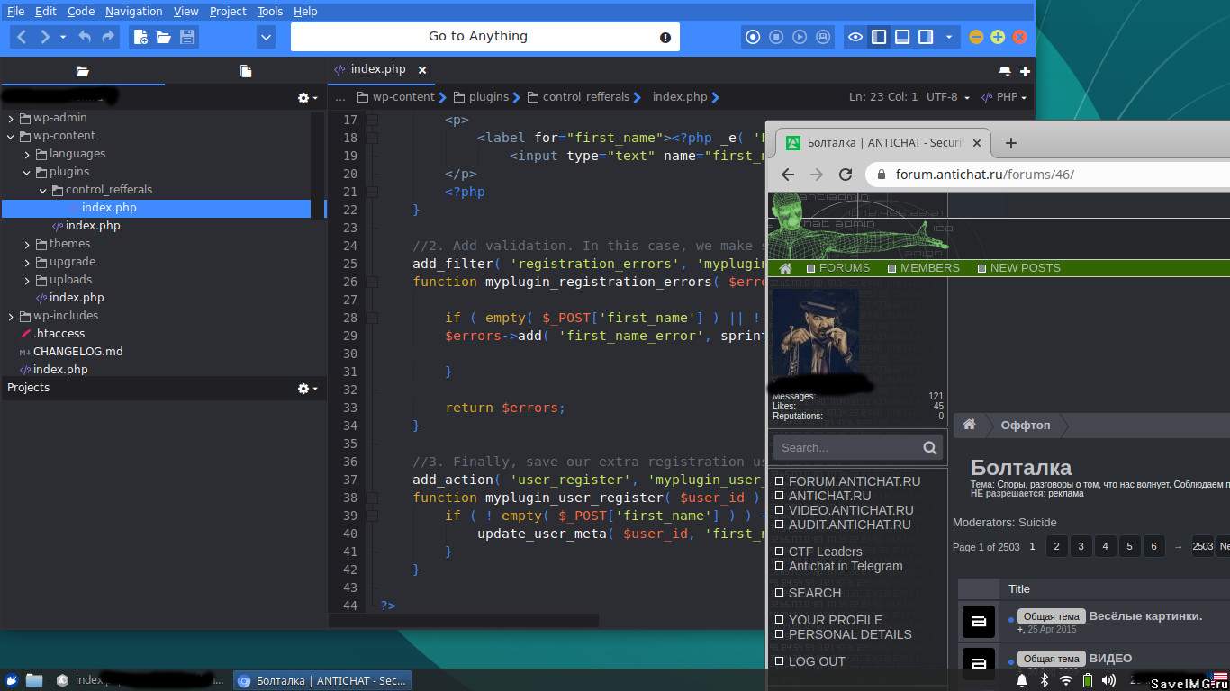Screen dimensions: 1230x691
Task: Change language via PHP dropdown
Action: click(1004, 97)
